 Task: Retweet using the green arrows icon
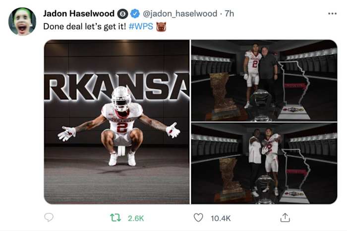tap(115, 217)
